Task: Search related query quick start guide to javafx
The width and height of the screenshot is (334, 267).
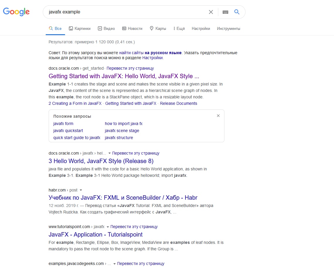Action: pyautogui.click(x=77, y=138)
